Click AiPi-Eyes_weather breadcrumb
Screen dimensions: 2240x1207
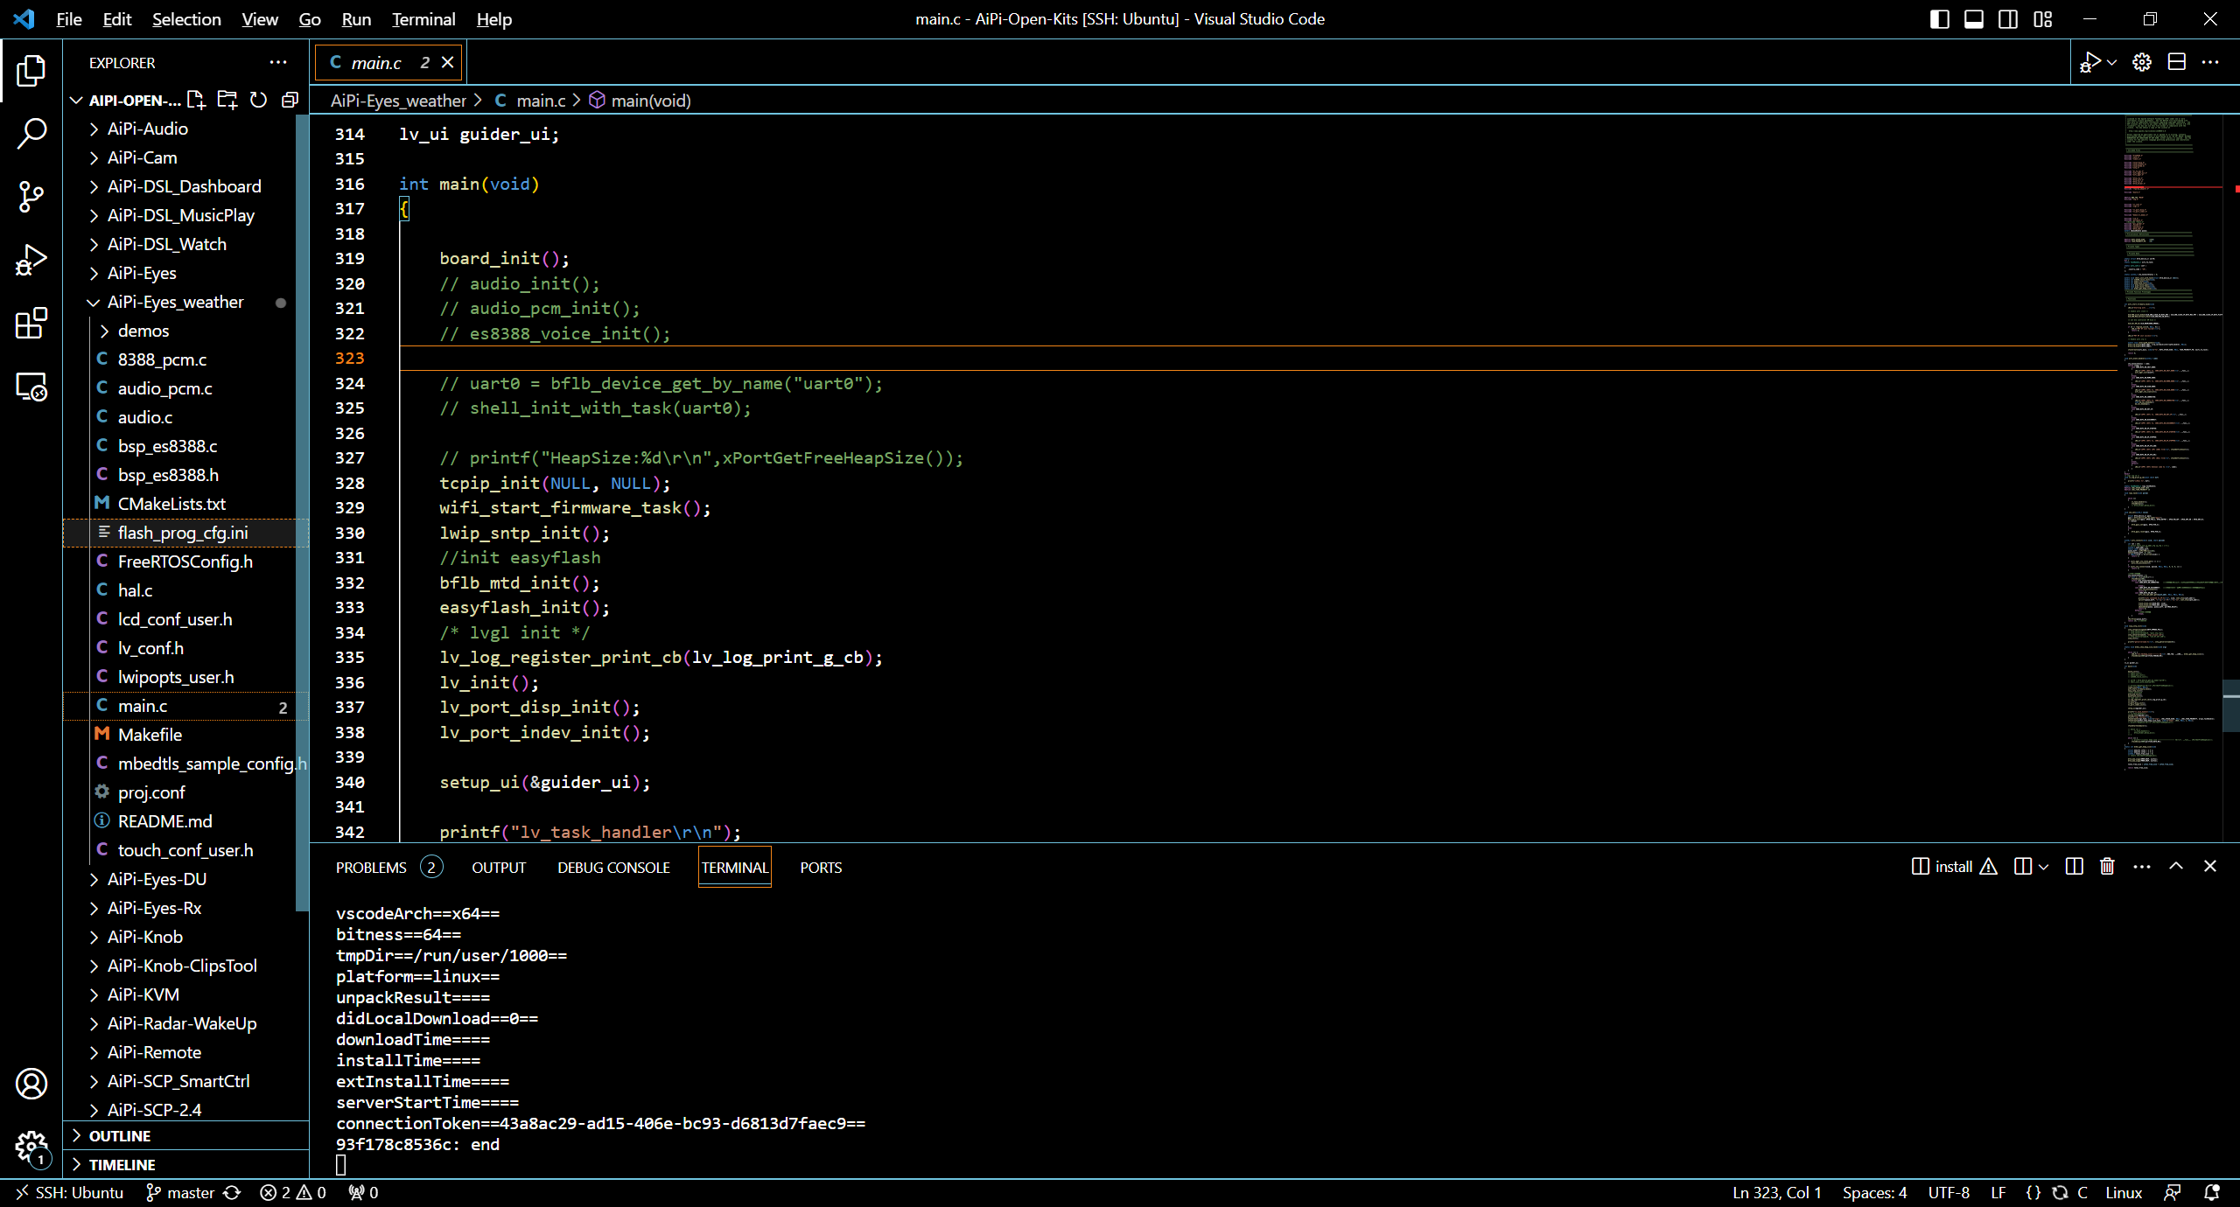[398, 101]
